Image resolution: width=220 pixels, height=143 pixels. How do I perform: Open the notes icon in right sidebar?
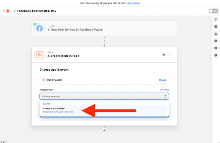(216, 20)
